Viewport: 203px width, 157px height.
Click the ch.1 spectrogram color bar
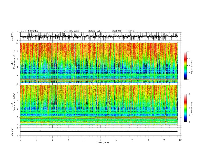[186, 66]
